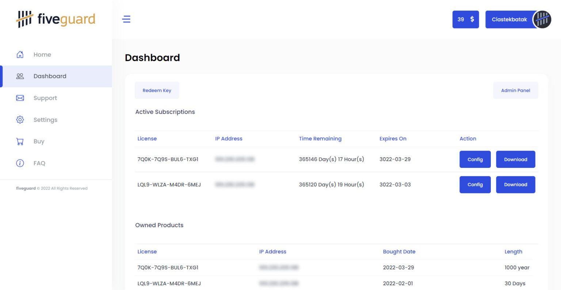Open the Ciastekbatak profile avatar
This screenshot has height=290, width=561.
[542, 19]
